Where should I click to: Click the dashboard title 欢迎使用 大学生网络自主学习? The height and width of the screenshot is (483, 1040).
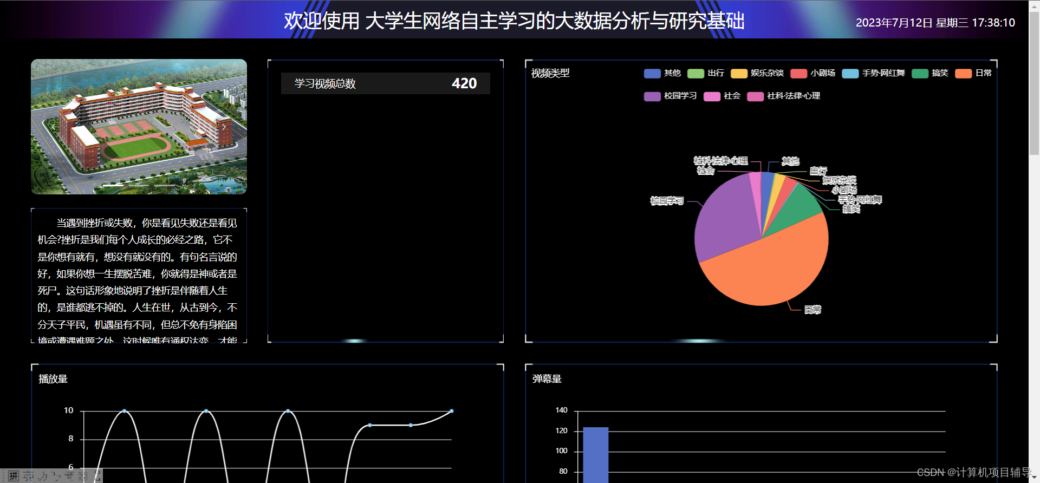click(514, 21)
